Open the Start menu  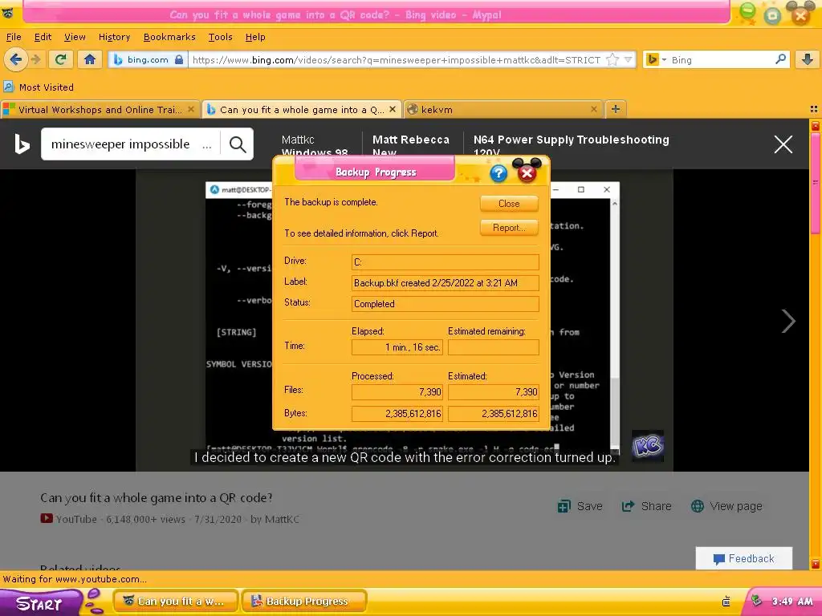tap(40, 603)
